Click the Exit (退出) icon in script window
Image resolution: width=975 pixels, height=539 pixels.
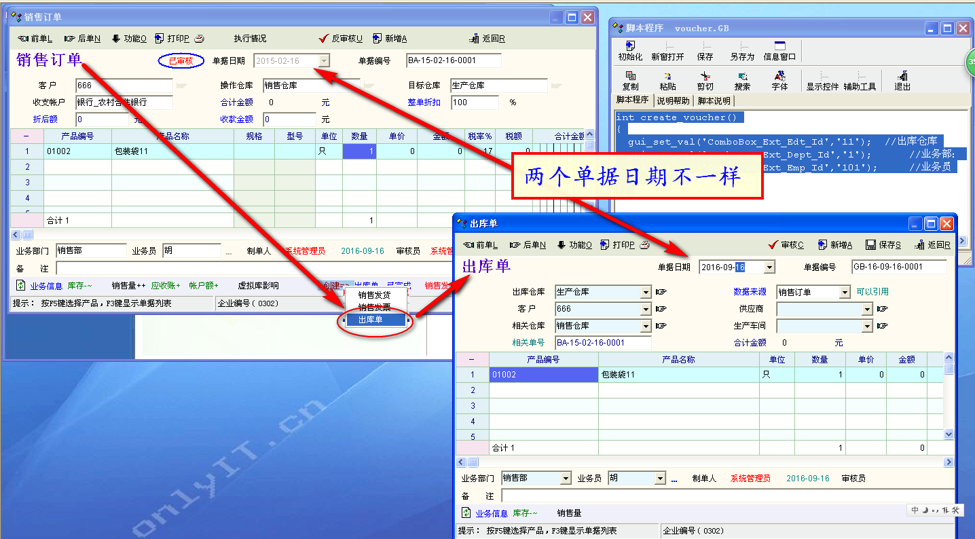pos(902,76)
